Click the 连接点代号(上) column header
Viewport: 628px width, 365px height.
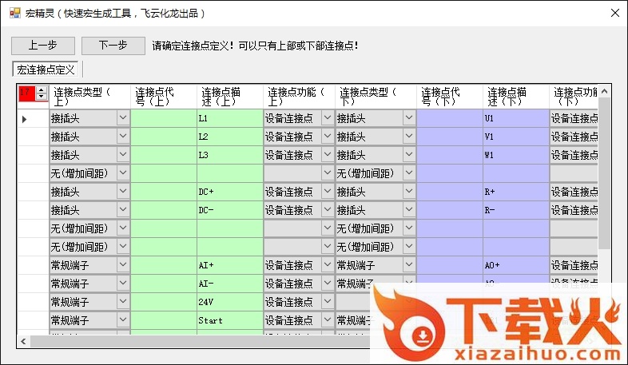164,97
